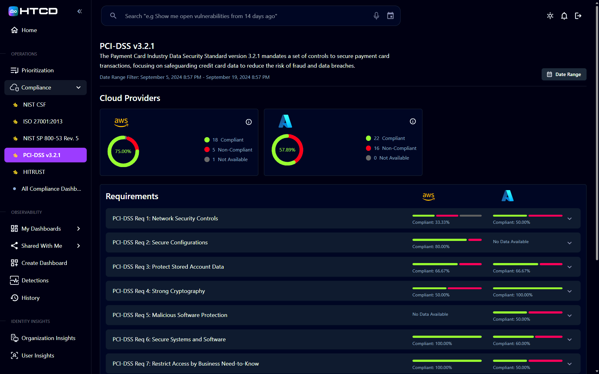Select Organization Insights under Identity Insights

pyautogui.click(x=48, y=338)
